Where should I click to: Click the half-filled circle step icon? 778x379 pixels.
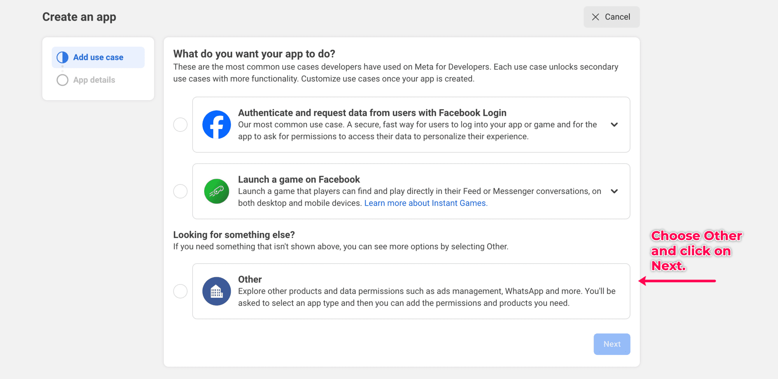tap(63, 58)
